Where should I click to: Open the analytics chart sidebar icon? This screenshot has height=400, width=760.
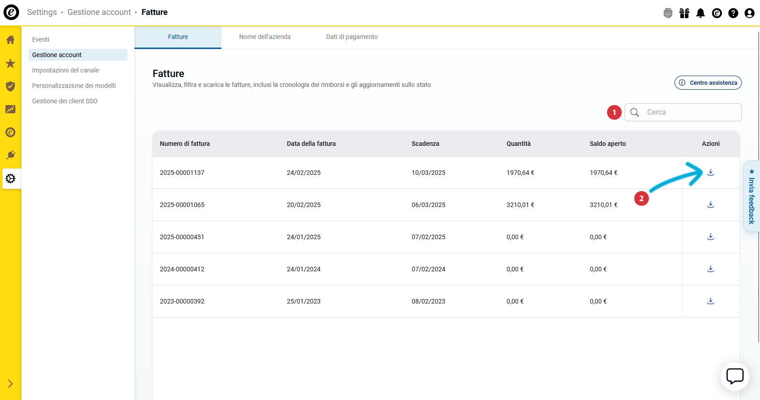coord(10,109)
